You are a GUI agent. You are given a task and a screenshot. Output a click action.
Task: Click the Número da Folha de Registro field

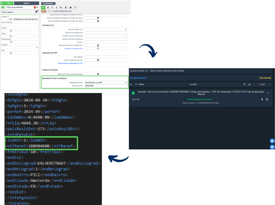pyautogui.click(x=106, y=39)
